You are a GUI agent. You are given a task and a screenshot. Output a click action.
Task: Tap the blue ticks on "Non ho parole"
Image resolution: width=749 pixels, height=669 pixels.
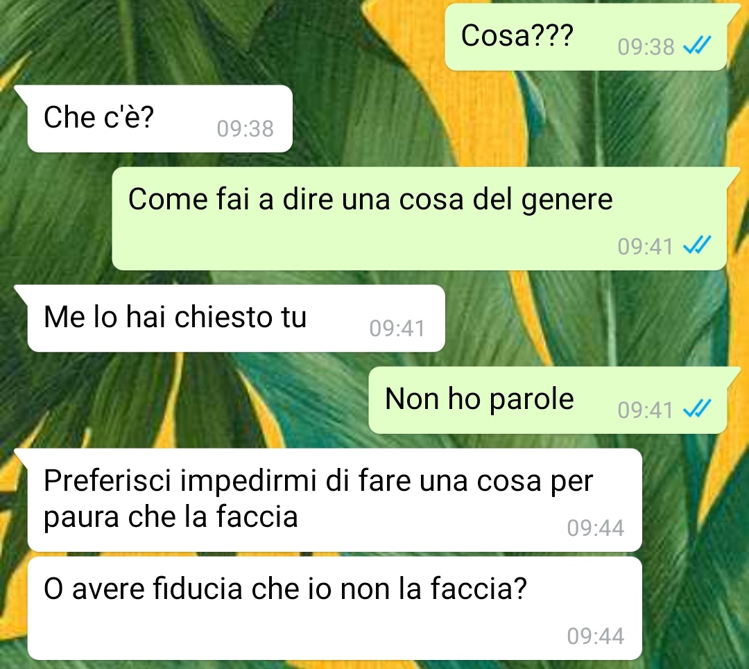coord(697,409)
